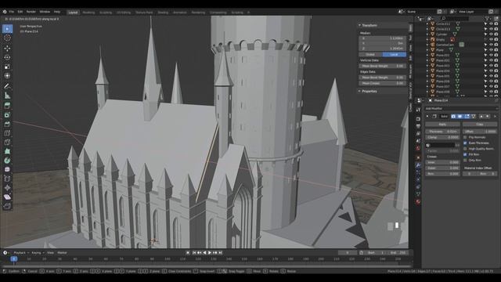501x282 pixels.
Task: Jump to the timeline start frame
Action: coord(194,252)
